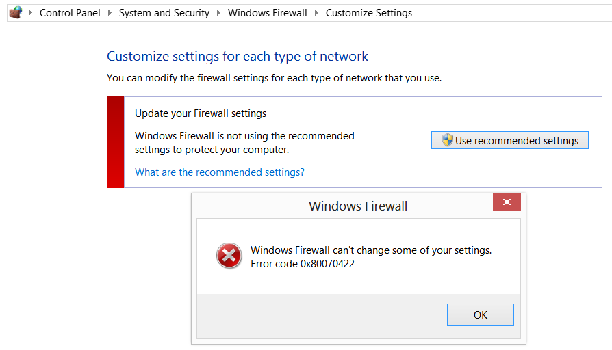Open "What are the recommended settings?" link
The height and width of the screenshot is (350, 612).
(220, 172)
